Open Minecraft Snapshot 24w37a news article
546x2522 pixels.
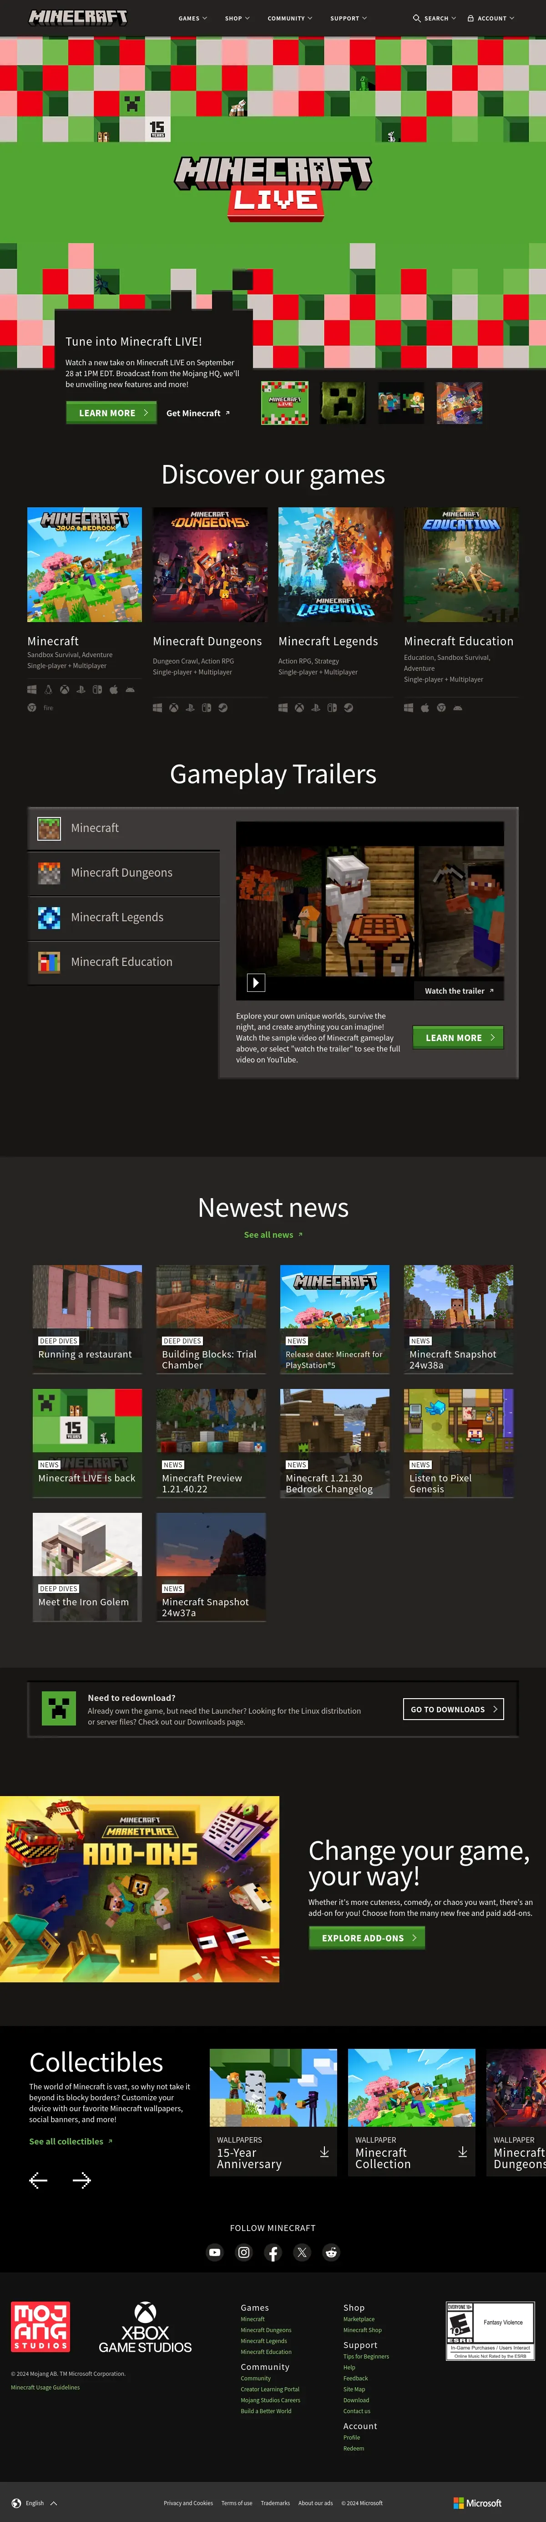pyautogui.click(x=212, y=1567)
